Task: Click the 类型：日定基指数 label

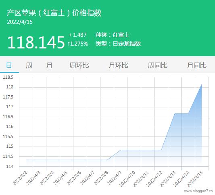Action: (x=118, y=44)
